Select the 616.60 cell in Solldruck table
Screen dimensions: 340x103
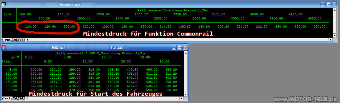click(x=133, y=86)
